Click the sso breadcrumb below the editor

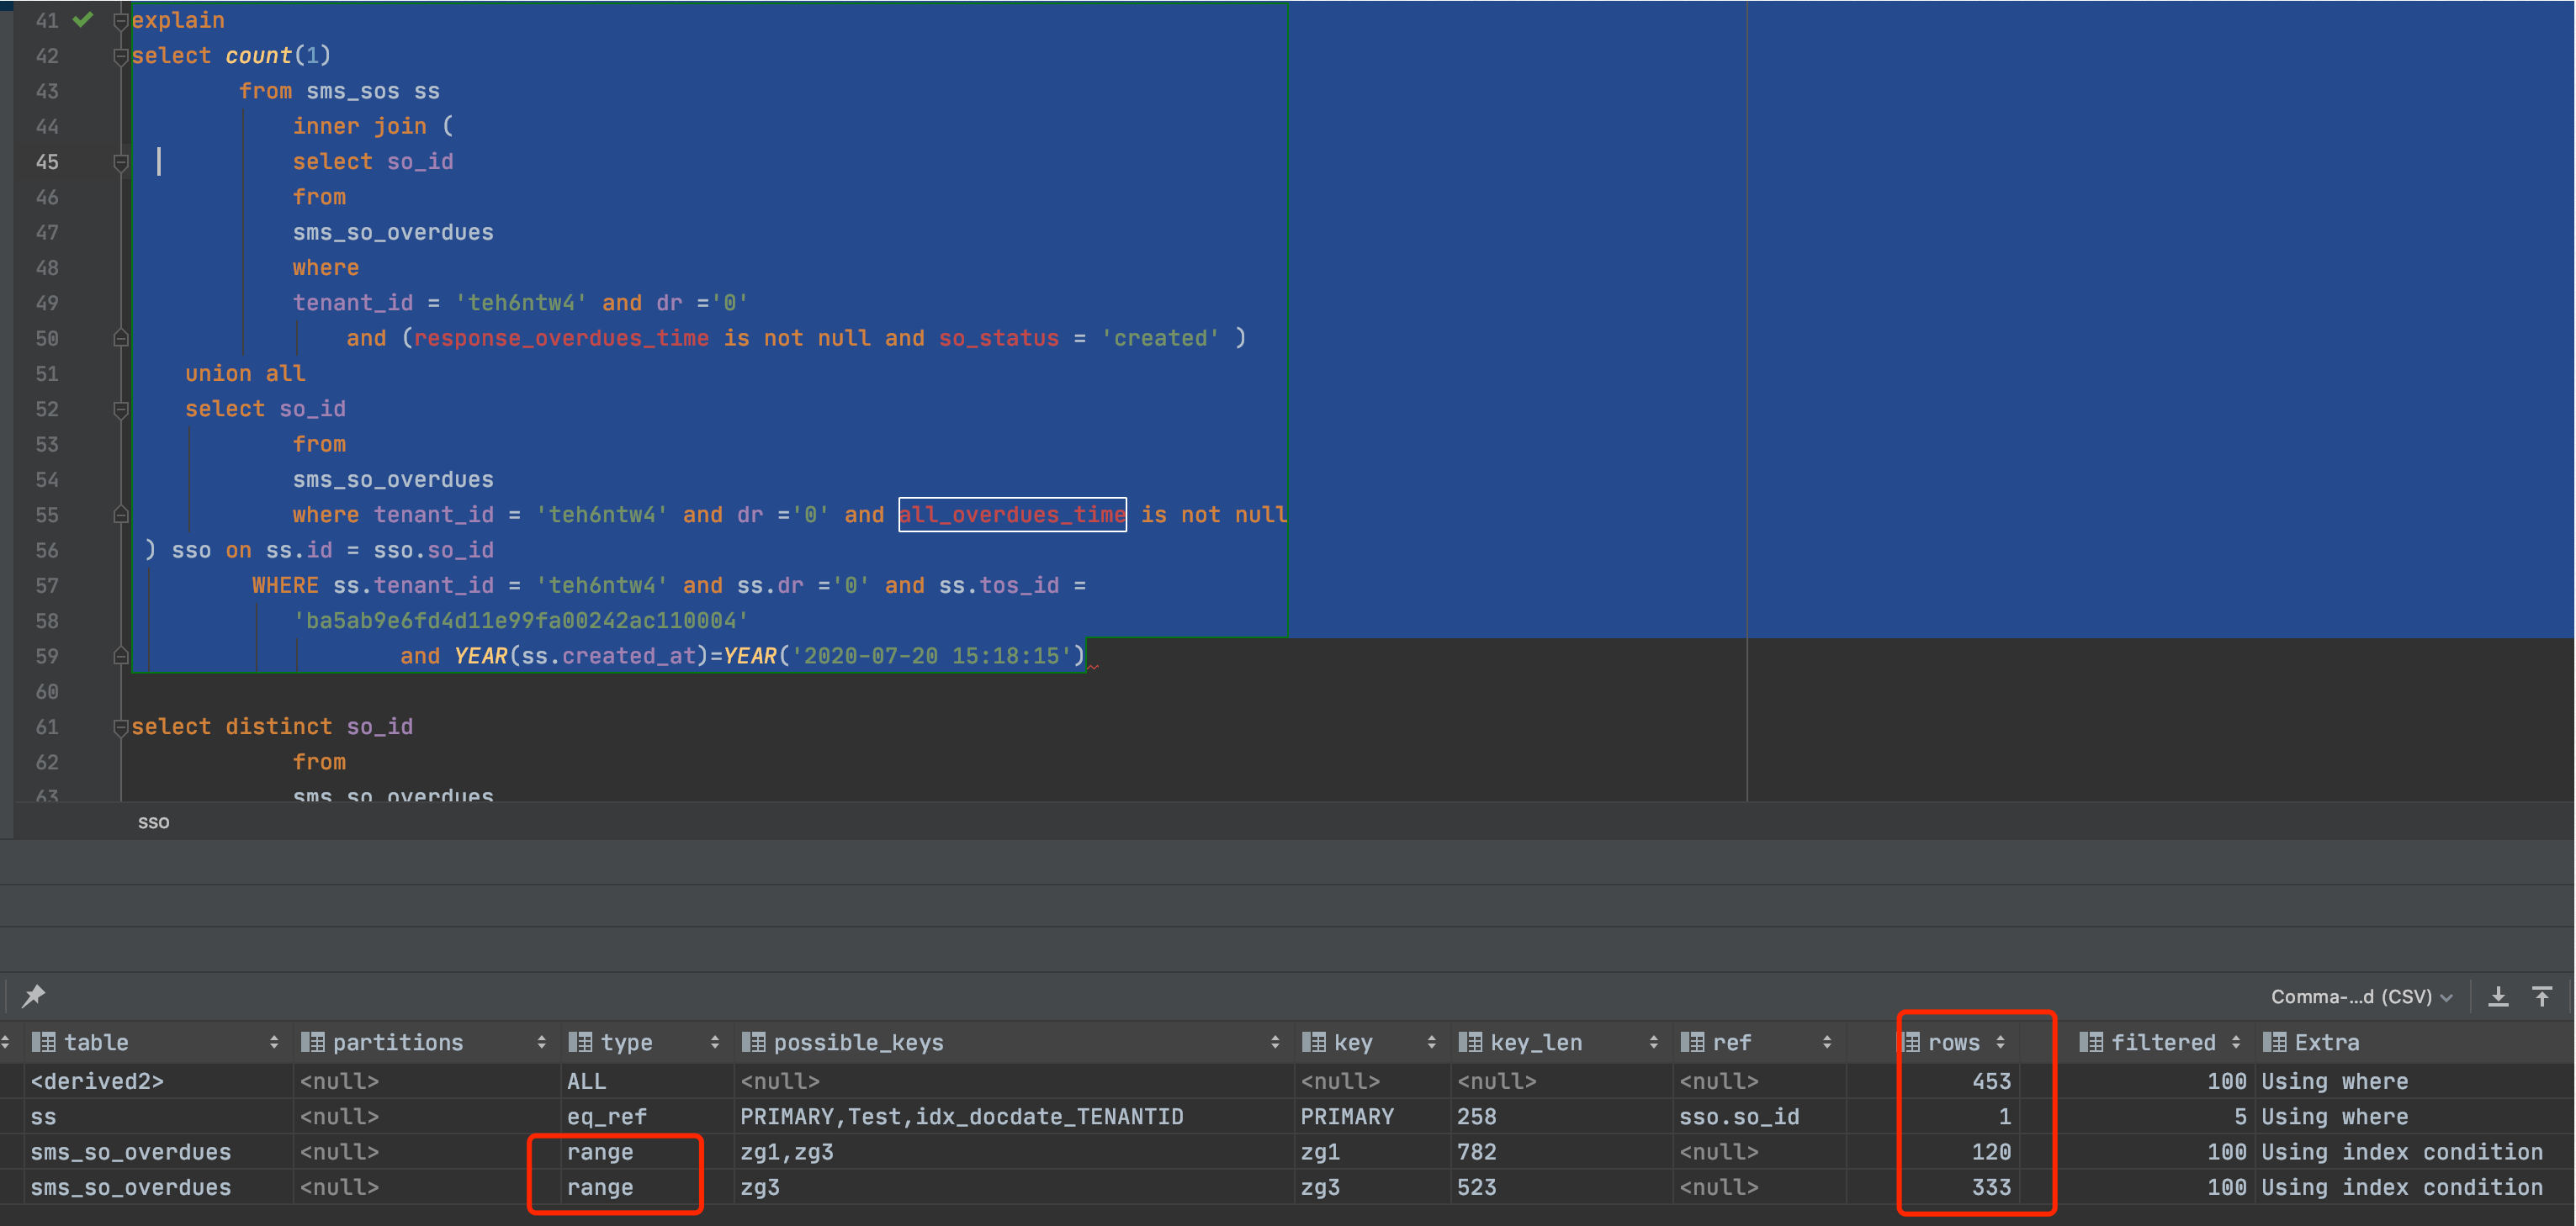click(x=153, y=822)
